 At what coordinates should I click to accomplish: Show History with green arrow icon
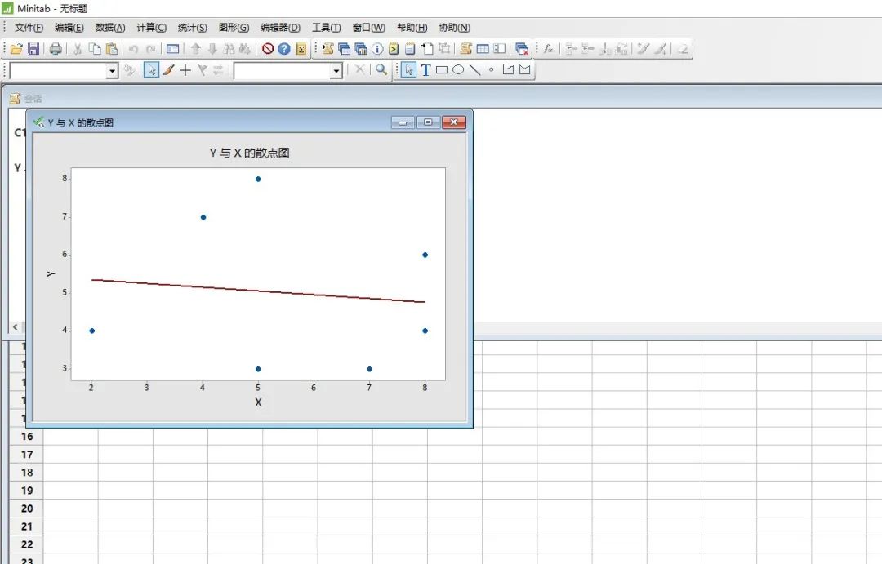point(393,49)
